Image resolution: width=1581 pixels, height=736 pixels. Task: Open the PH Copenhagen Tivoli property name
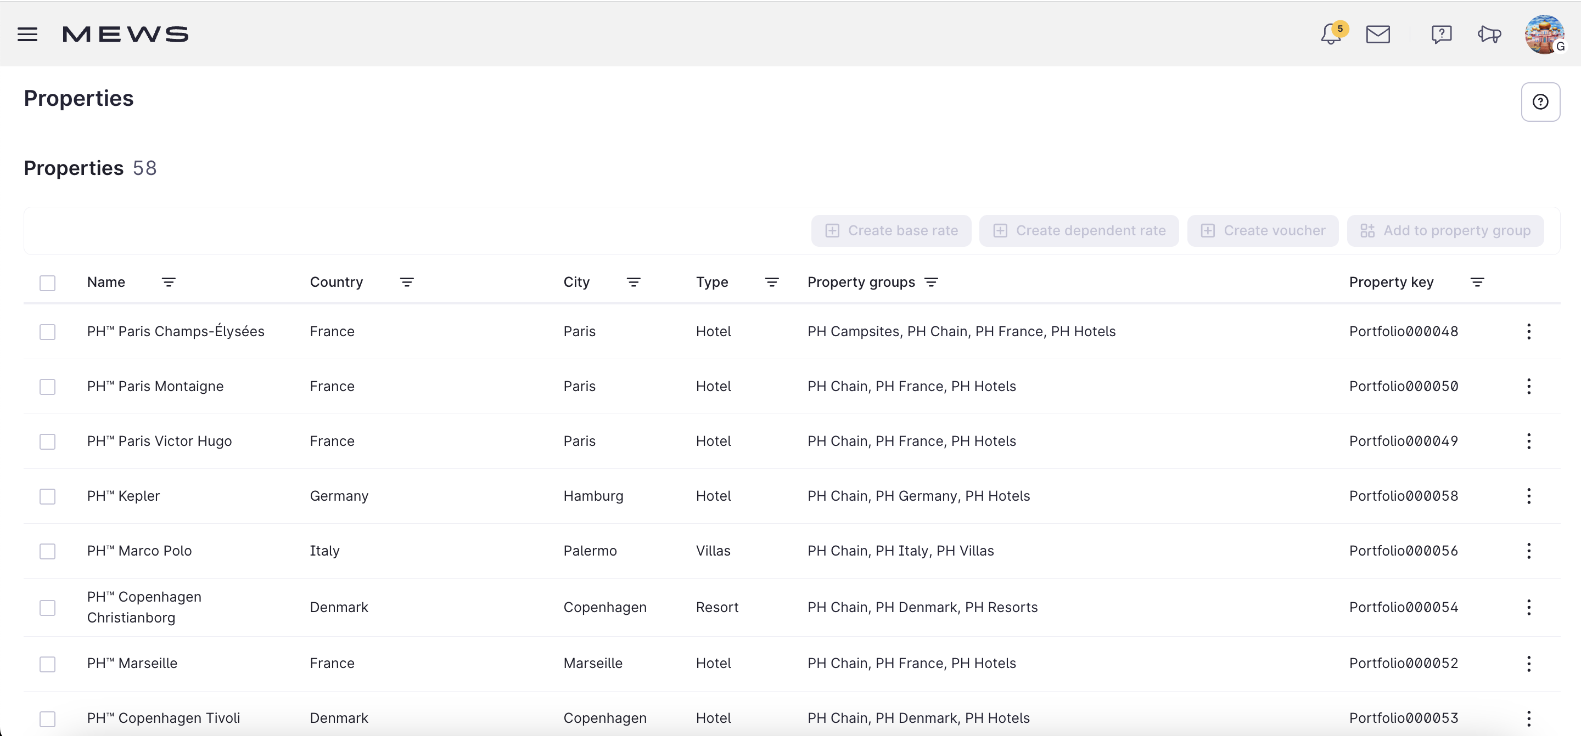(x=163, y=718)
